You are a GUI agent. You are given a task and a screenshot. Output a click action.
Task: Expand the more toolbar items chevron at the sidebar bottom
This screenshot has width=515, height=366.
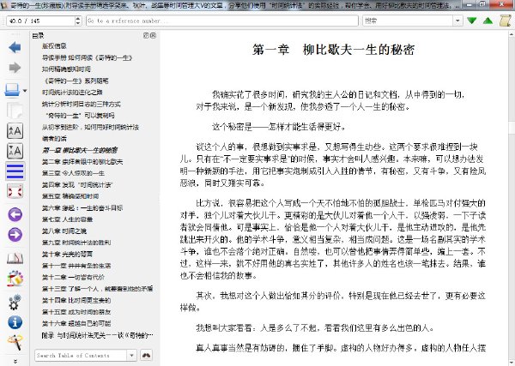(15, 361)
